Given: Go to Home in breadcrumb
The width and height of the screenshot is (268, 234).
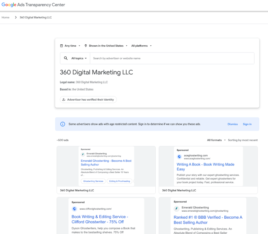Looking at the screenshot, I should [6, 17].
